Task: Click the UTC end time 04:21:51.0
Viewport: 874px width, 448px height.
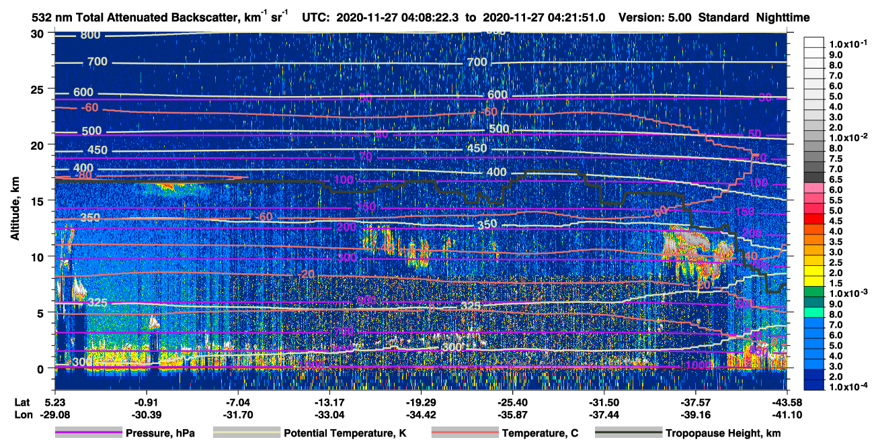Action: point(578,18)
